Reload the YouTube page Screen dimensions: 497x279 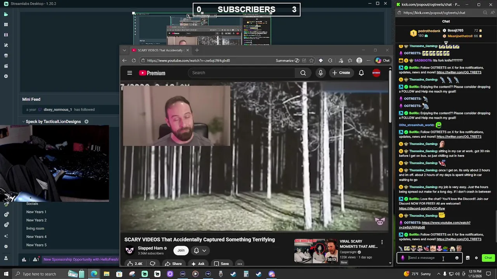134,60
